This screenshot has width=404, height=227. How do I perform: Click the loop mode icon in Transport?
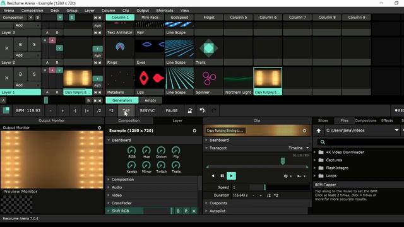(286, 177)
